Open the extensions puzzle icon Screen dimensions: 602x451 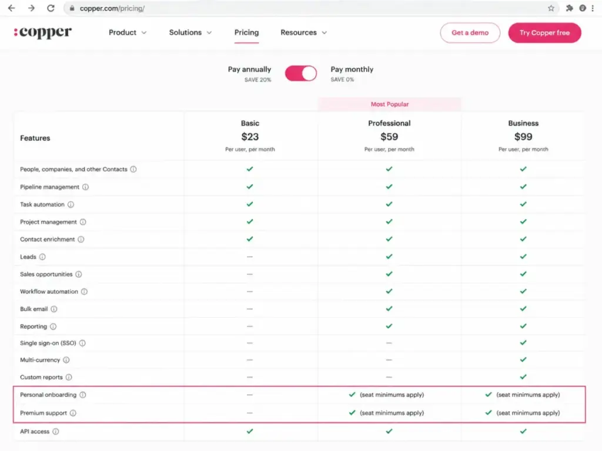tap(569, 8)
